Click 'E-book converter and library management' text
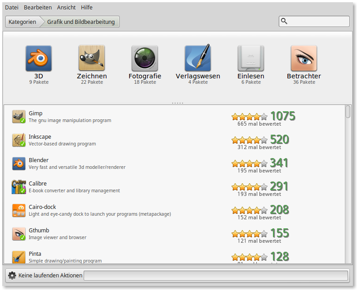 (74, 190)
